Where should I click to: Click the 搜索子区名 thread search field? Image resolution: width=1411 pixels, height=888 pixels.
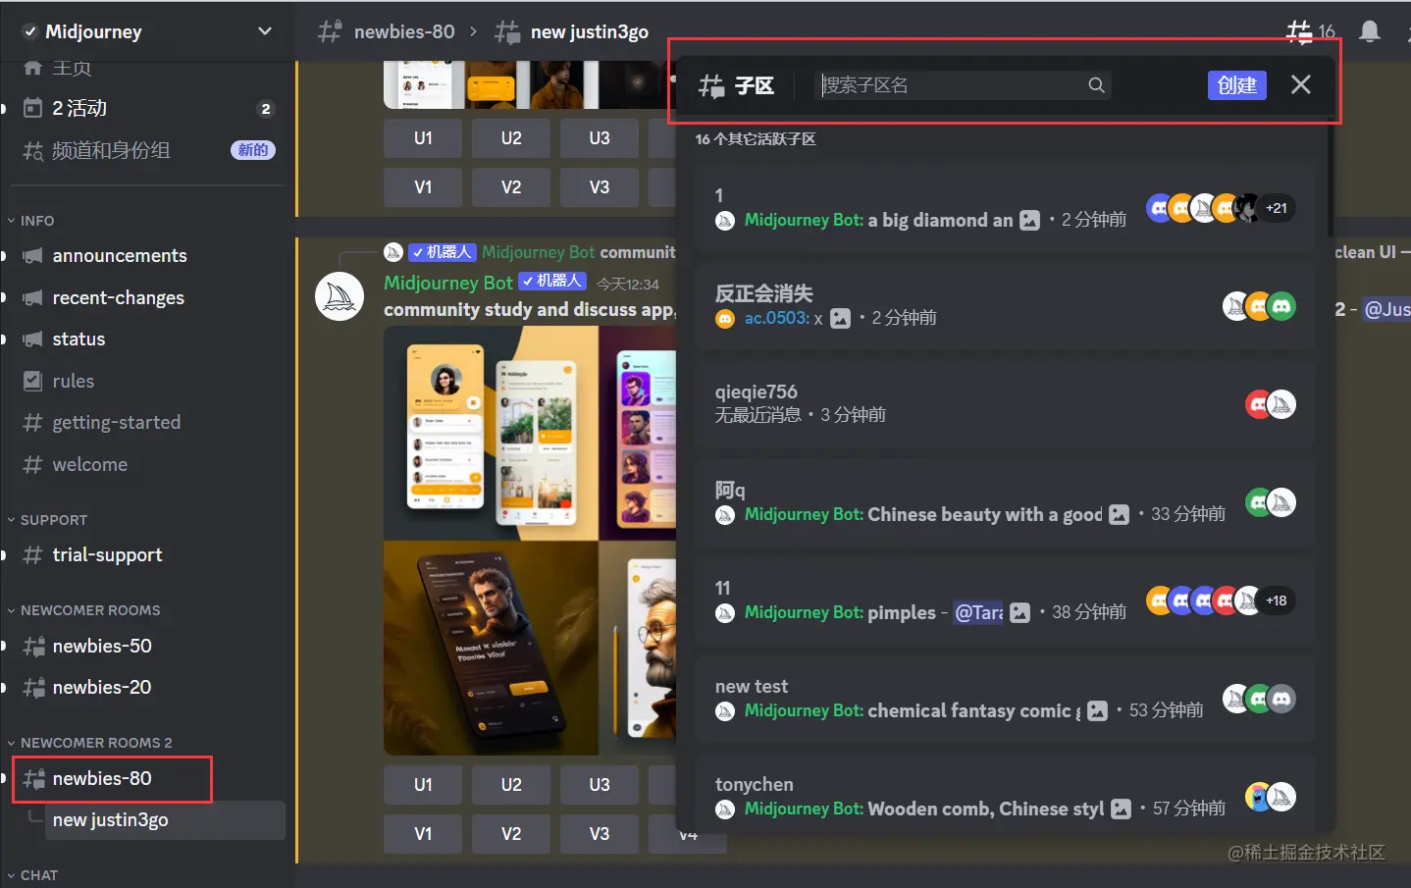click(x=963, y=85)
